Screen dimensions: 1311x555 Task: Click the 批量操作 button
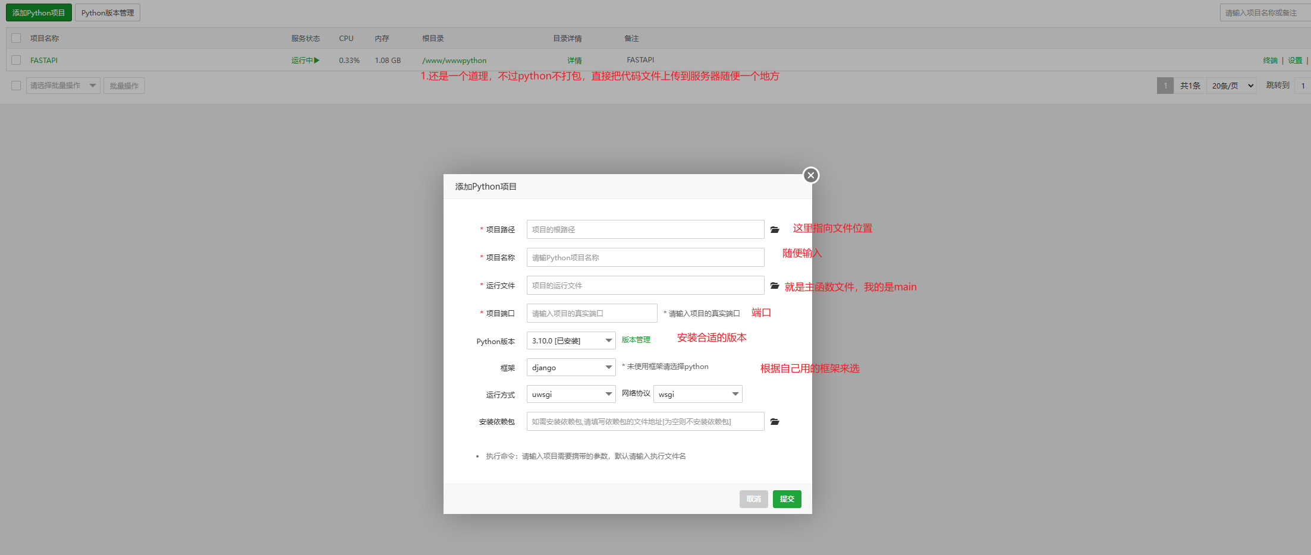point(124,86)
